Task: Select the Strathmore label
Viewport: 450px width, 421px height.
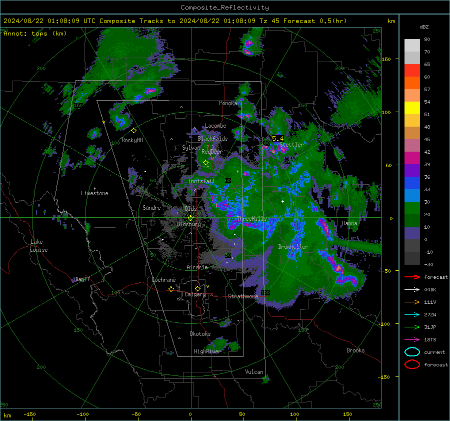Action: 243,296
